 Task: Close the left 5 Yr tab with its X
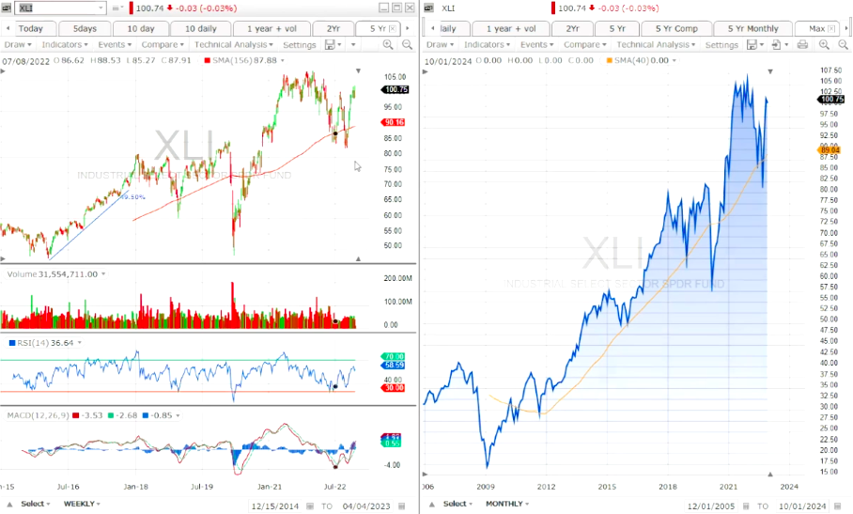393,28
